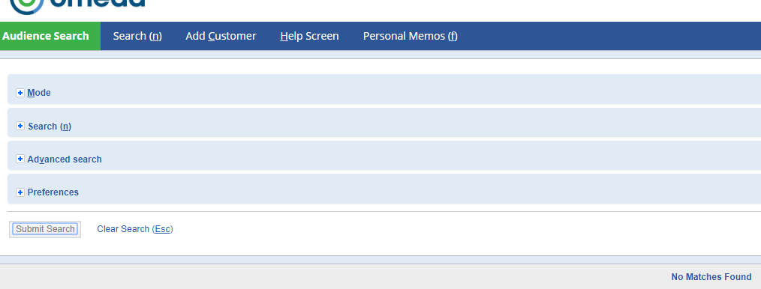
Task: Open the Help Screen menu item
Action: tap(310, 36)
